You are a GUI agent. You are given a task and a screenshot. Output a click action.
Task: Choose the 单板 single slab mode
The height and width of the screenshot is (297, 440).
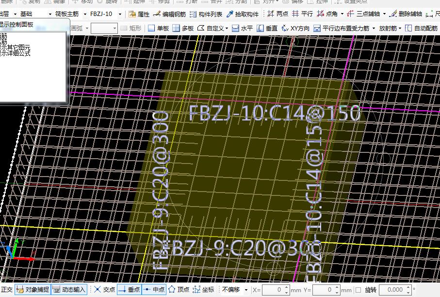[158, 28]
